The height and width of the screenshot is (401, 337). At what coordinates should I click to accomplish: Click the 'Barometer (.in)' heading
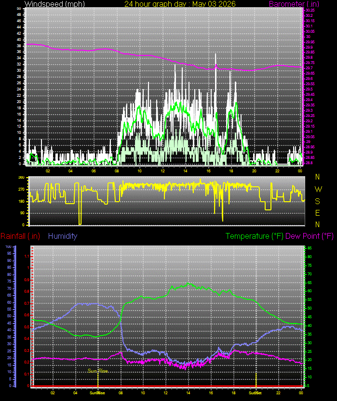294,4
